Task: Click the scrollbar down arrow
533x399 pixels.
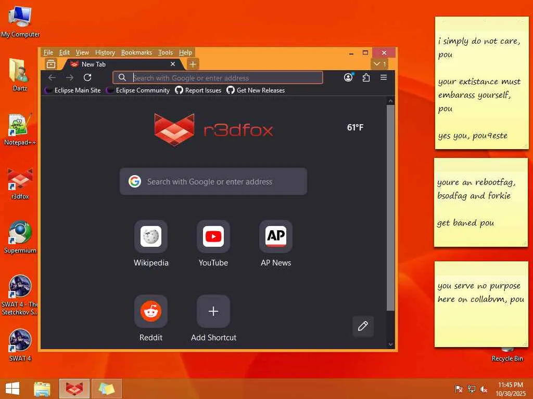Action: point(390,344)
